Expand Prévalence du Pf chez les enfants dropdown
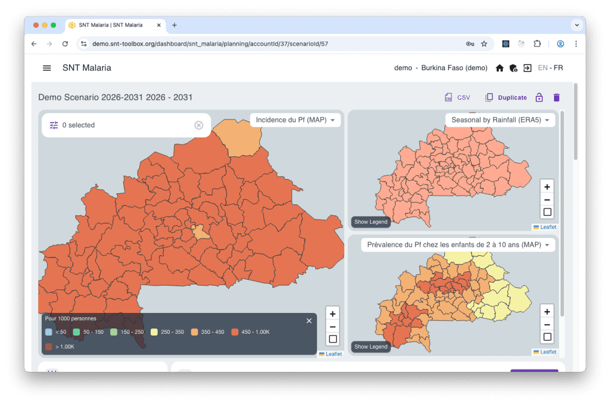The height and width of the screenshot is (404, 610). [x=458, y=245]
